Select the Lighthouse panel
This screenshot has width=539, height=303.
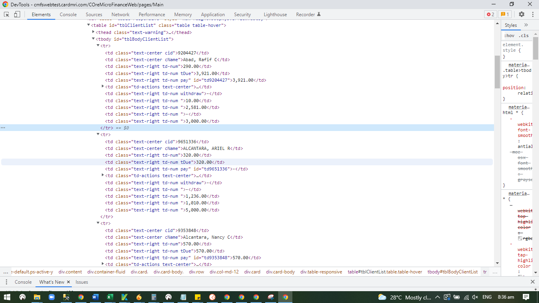pos(275,14)
